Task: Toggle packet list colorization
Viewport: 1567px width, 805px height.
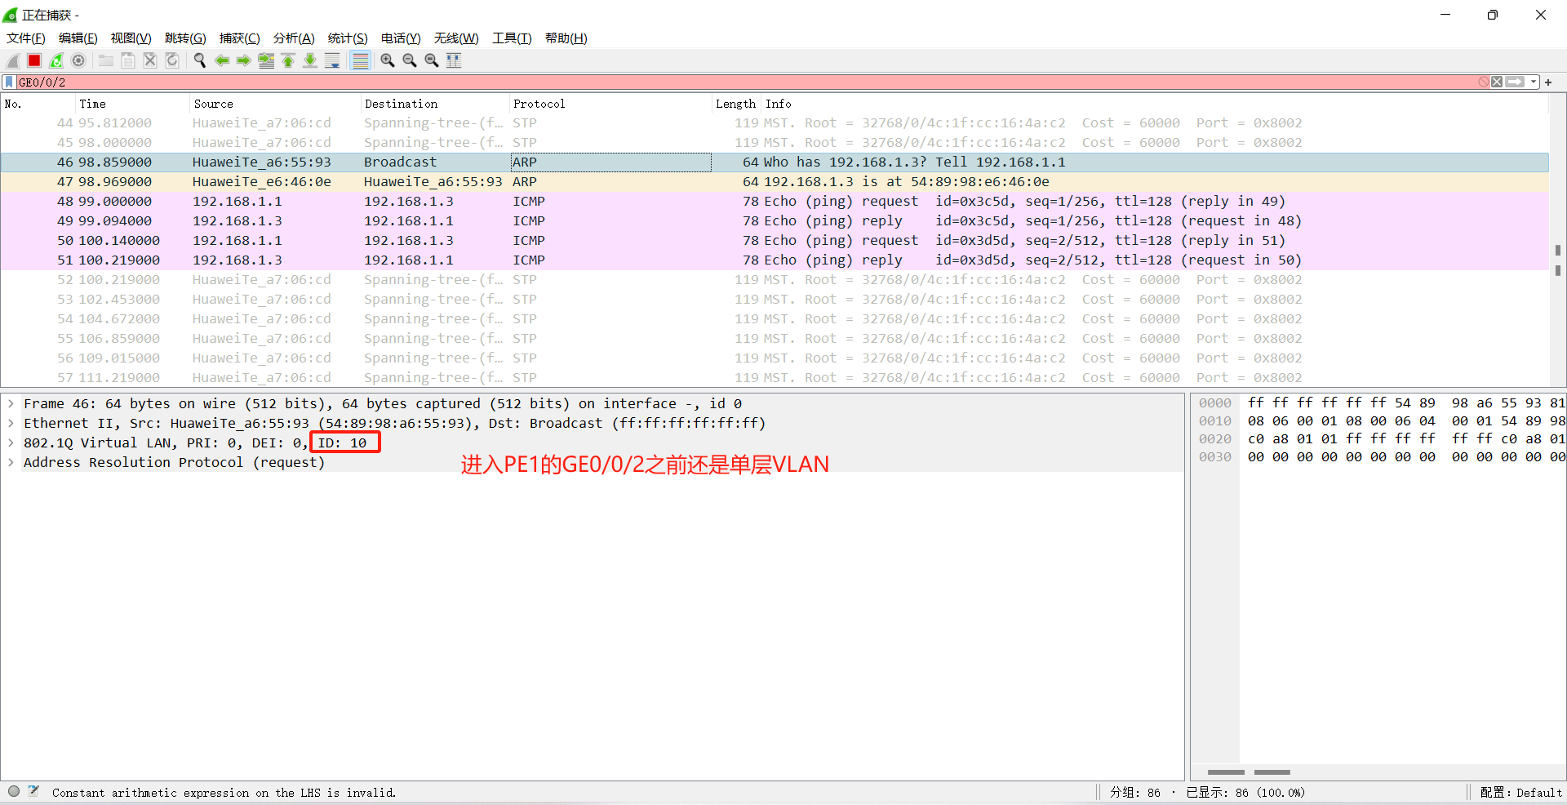Action: click(360, 60)
